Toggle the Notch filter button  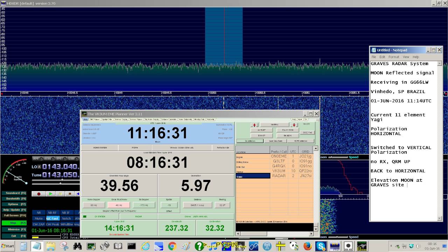pos(66,218)
